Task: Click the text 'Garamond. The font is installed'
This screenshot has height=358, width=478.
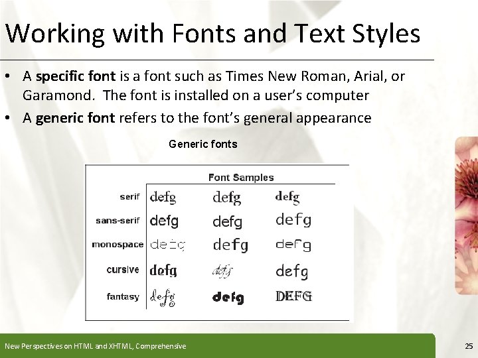Action: [x=127, y=95]
